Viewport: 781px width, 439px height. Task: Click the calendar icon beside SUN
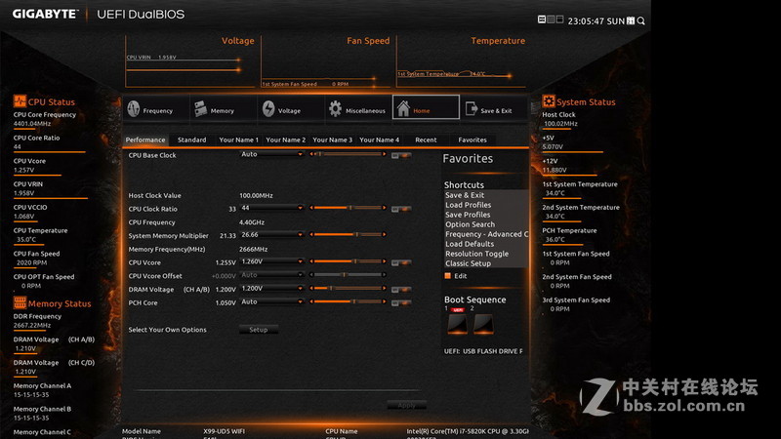(x=631, y=20)
